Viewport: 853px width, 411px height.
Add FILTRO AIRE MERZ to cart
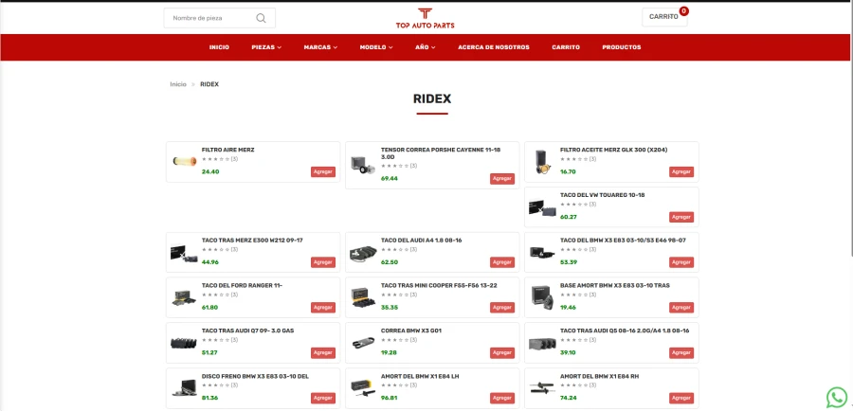(323, 171)
